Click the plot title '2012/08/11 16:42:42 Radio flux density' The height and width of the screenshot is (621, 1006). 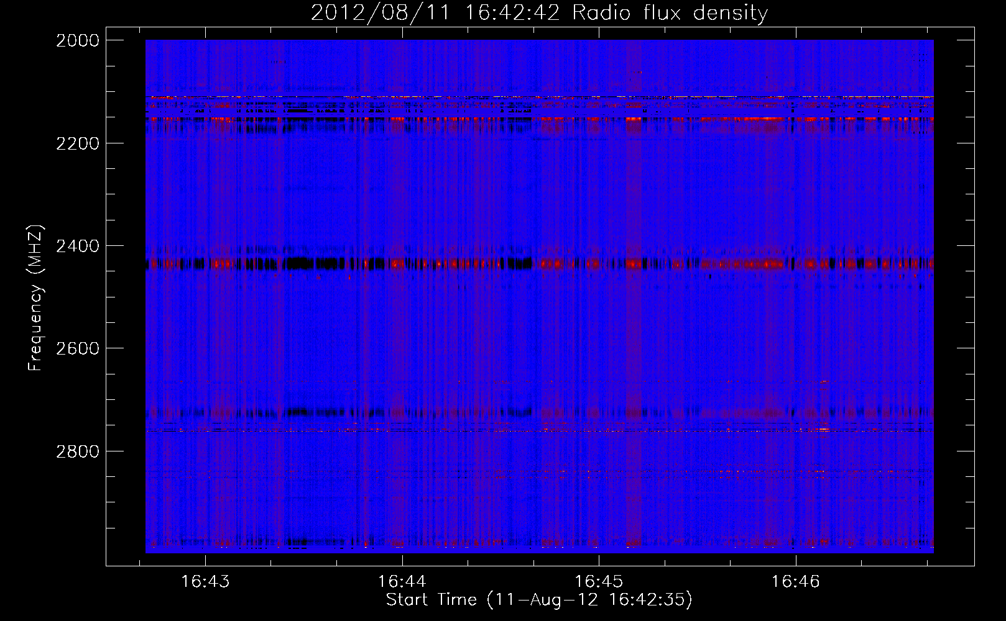click(x=539, y=12)
